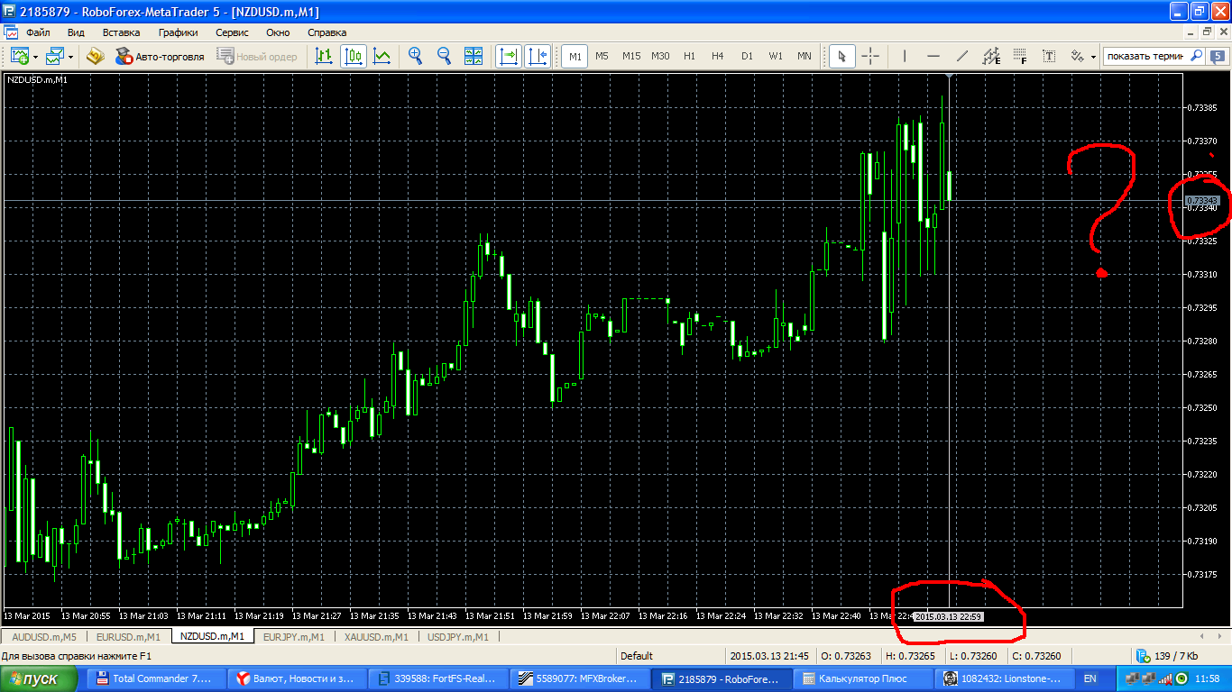Tile chart windows icon
This screenshot has height=692, width=1232.
(473, 56)
